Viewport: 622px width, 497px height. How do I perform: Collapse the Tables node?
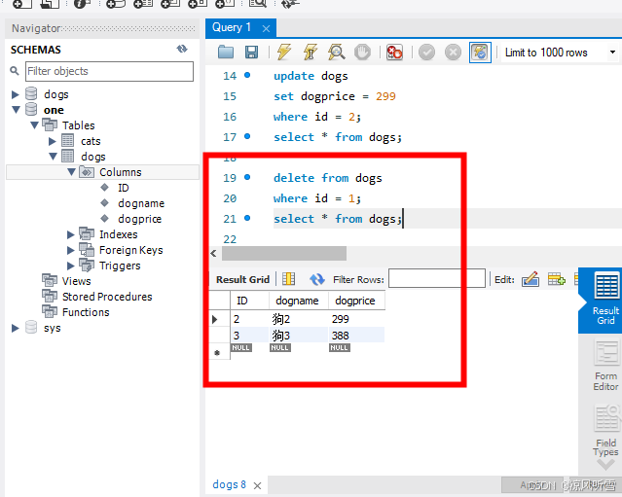(x=34, y=125)
